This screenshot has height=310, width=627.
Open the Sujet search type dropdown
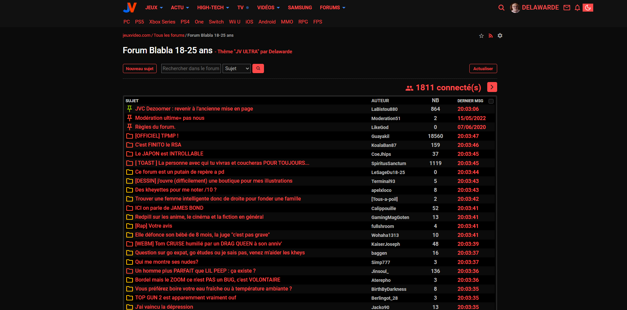tap(236, 68)
